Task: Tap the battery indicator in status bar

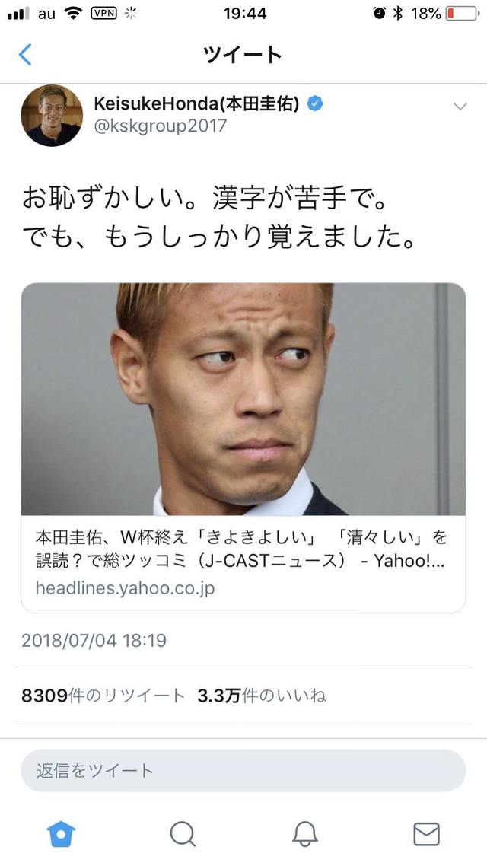Action: [462, 13]
